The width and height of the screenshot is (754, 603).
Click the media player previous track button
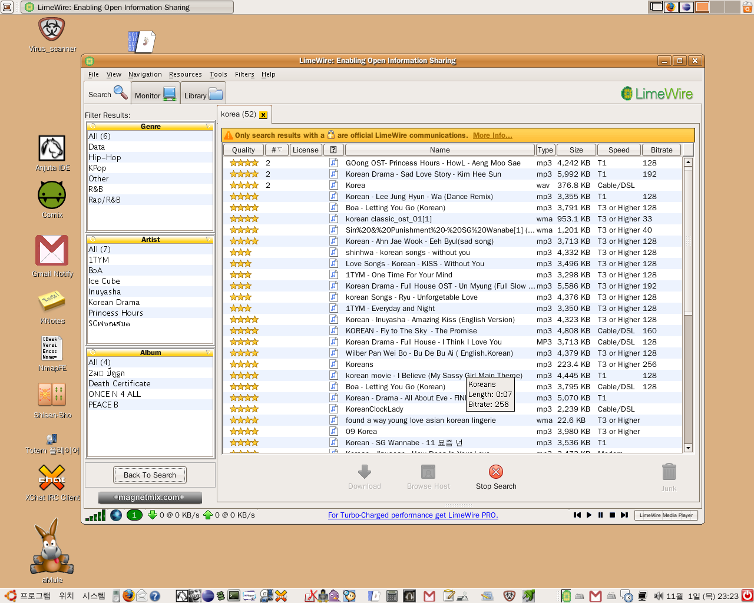577,515
